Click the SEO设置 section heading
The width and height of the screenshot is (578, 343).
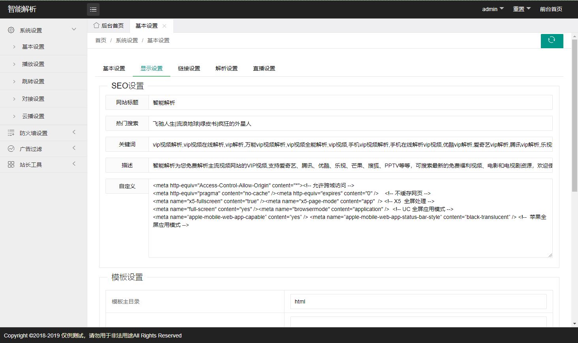[x=128, y=86]
